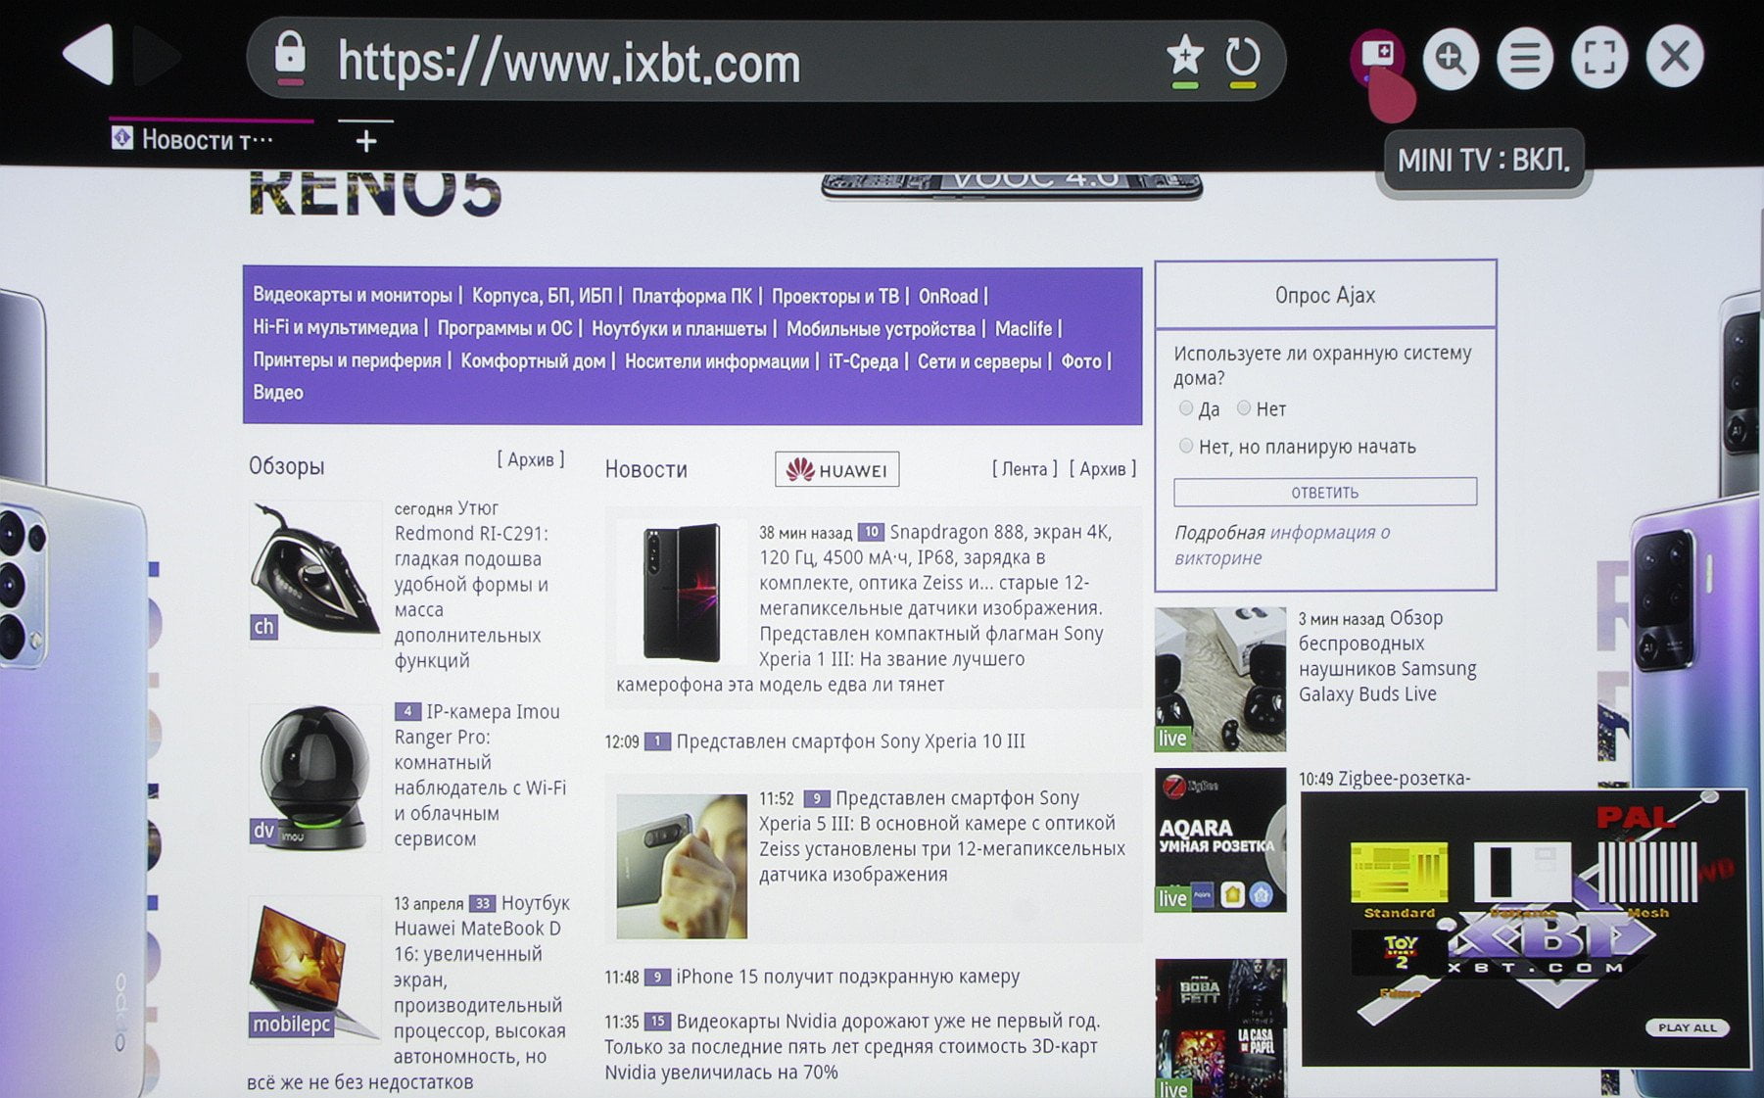Viewport: 1764px width, 1098px height.
Task: Open 'Принтеры и периферия' section
Action: [347, 360]
